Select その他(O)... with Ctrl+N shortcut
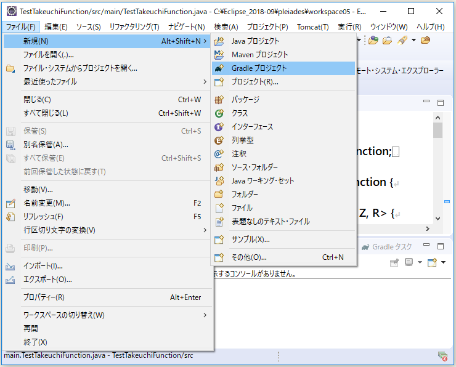 (x=283, y=257)
